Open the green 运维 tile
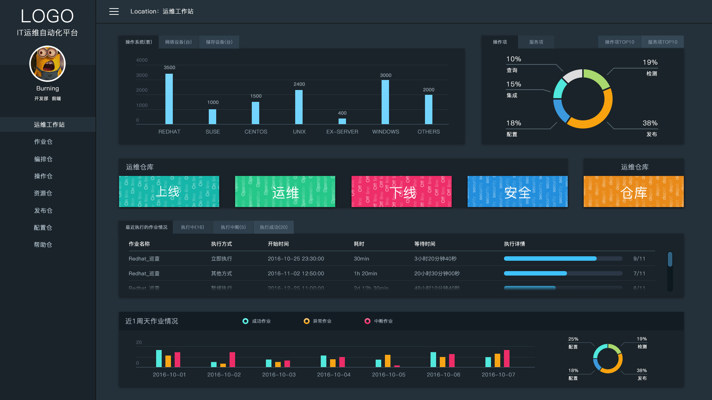The image size is (712, 400). pyautogui.click(x=285, y=191)
